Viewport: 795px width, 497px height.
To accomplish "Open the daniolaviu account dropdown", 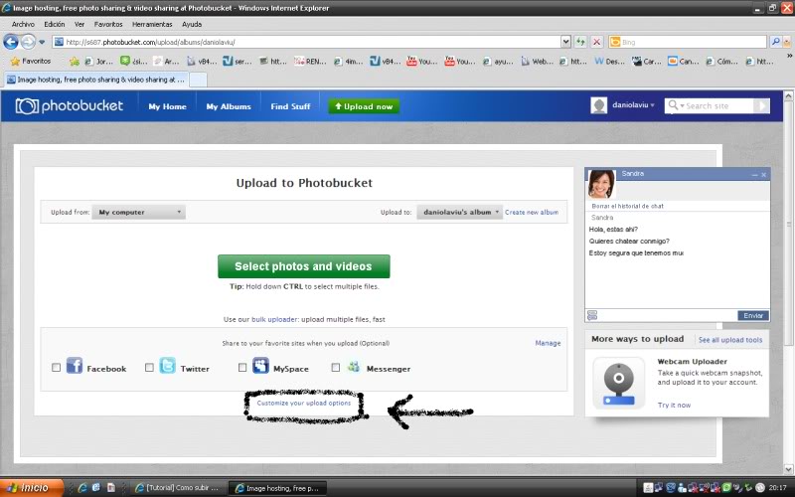I will [633, 105].
